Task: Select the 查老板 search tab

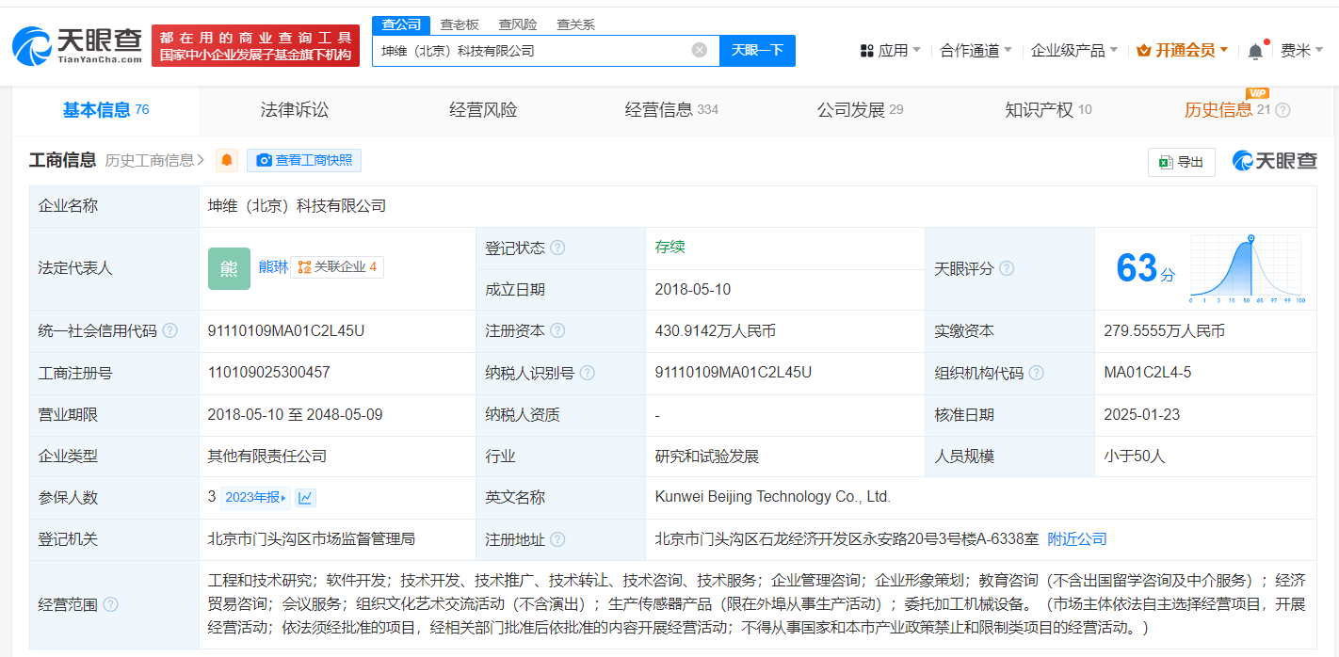Action: tap(459, 24)
